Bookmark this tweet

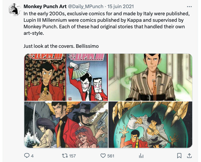pos(179,156)
